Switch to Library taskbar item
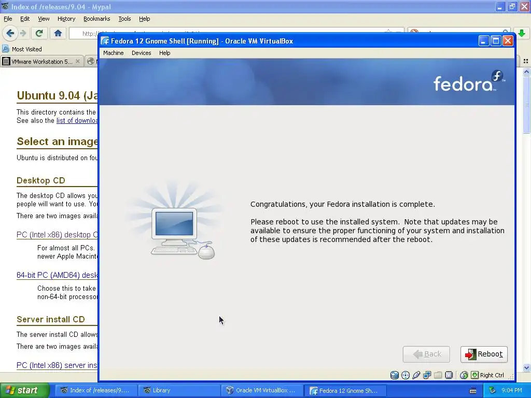The image size is (531, 398). pyautogui.click(x=179, y=390)
